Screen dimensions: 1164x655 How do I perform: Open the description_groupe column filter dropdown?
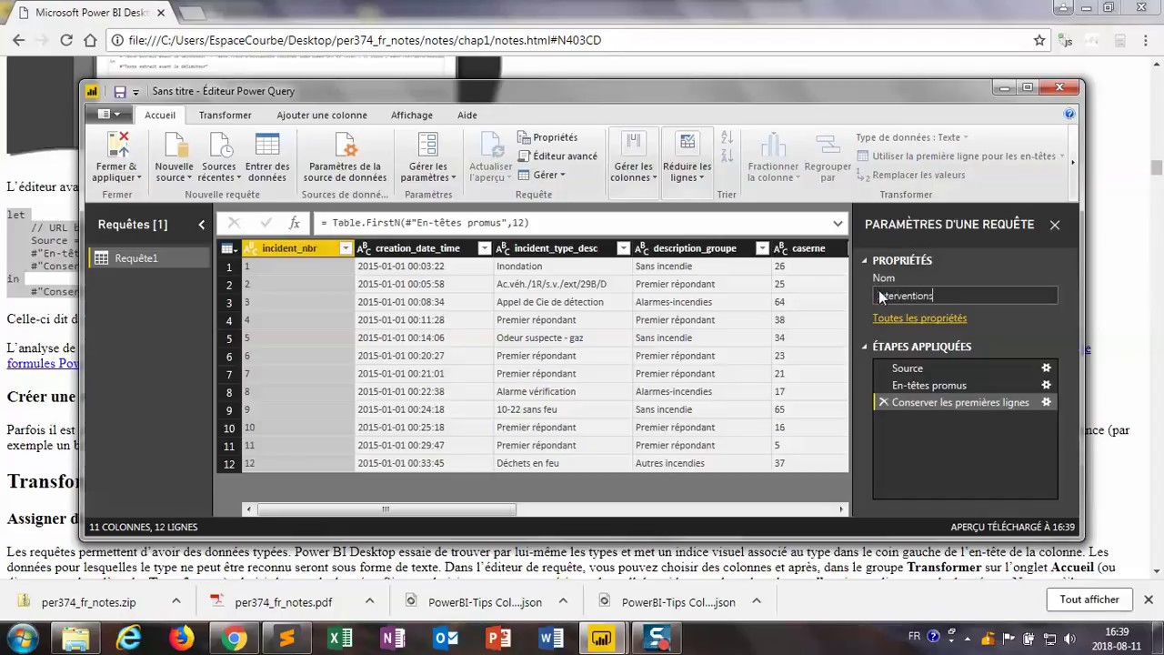pyautogui.click(x=762, y=248)
